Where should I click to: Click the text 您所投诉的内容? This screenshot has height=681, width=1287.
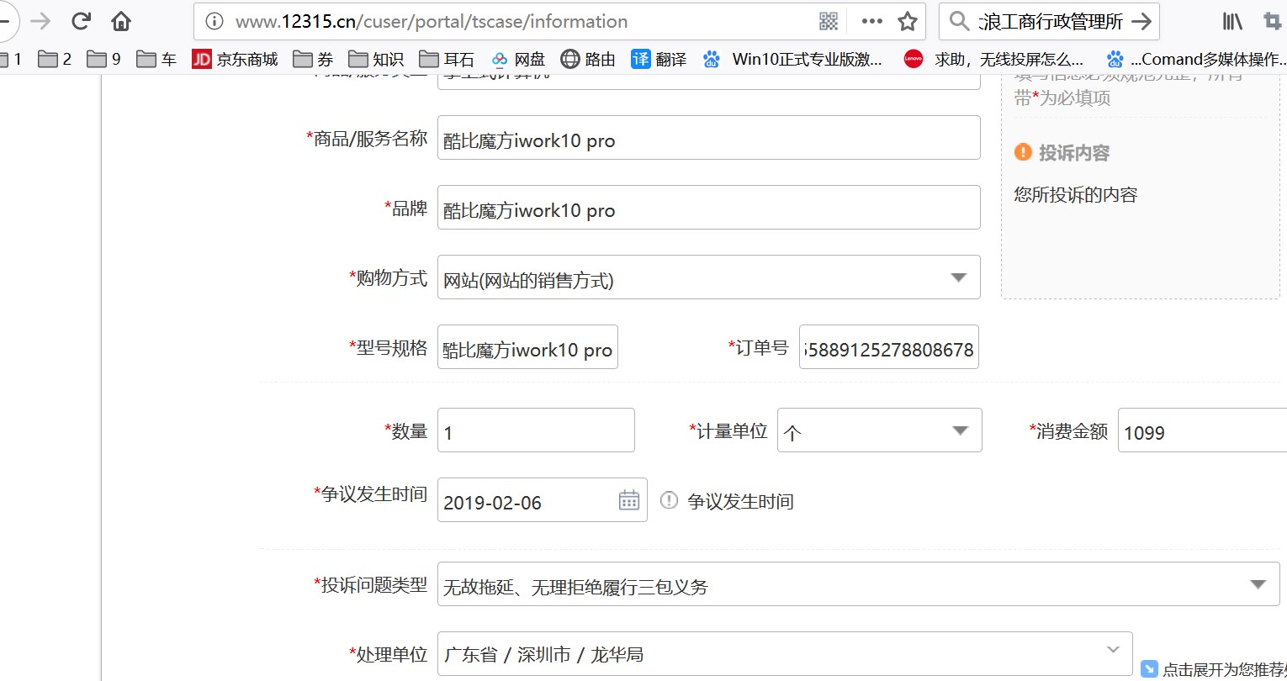[x=1076, y=195]
